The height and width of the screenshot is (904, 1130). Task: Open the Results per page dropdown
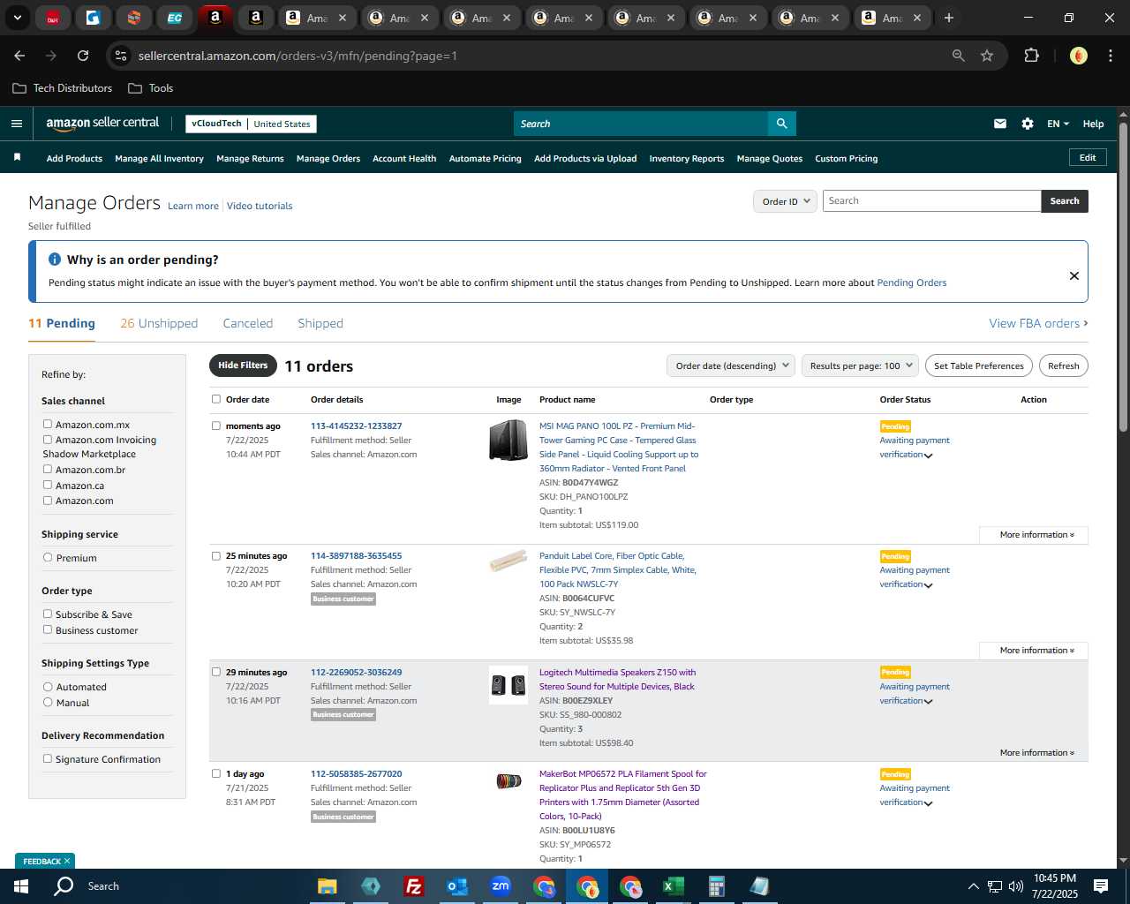(x=861, y=365)
